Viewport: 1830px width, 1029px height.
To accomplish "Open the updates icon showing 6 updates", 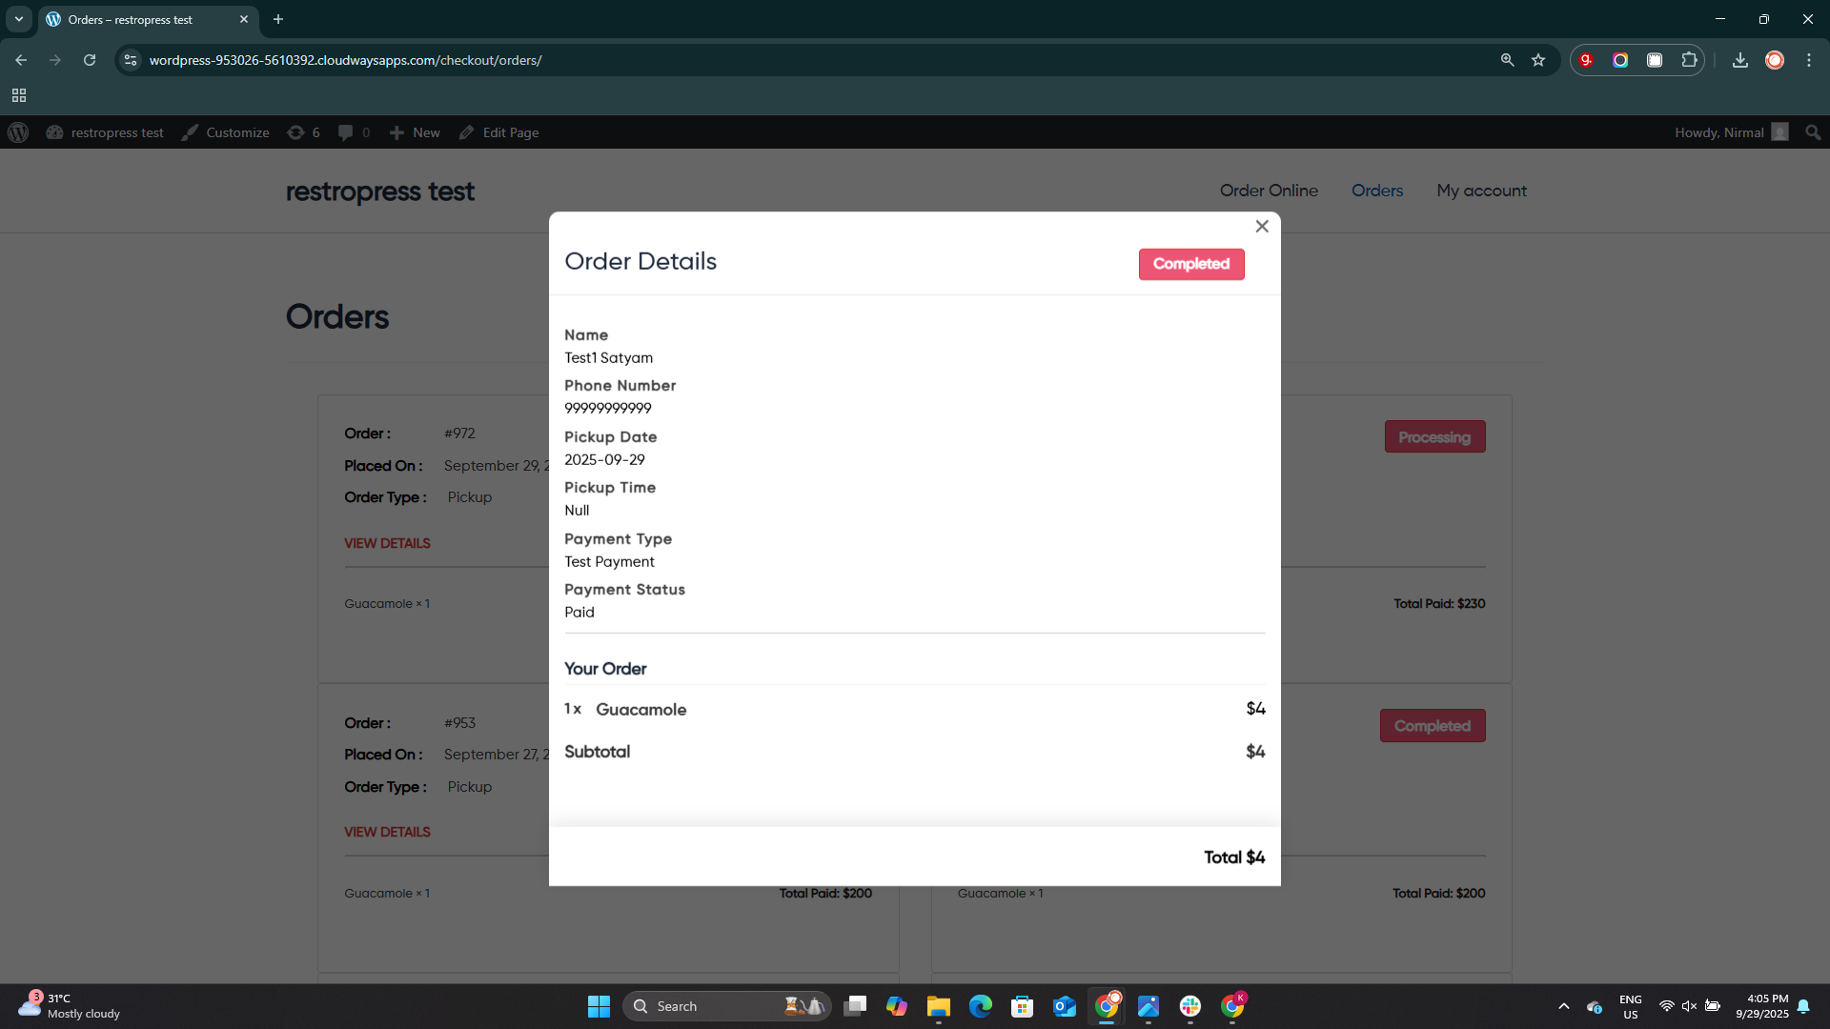I will 296,132.
